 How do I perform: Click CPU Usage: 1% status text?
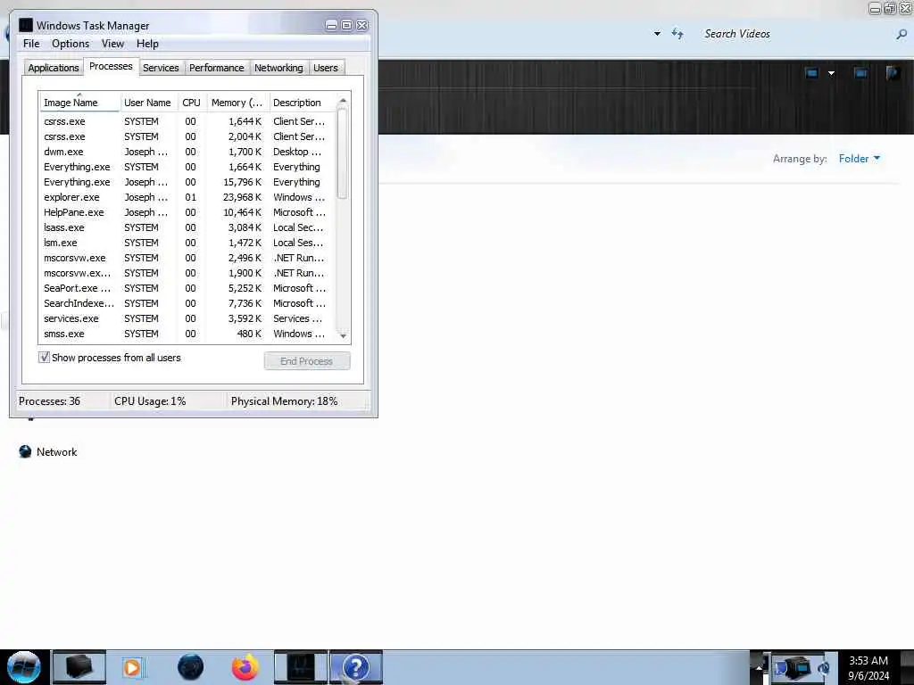coord(150,401)
